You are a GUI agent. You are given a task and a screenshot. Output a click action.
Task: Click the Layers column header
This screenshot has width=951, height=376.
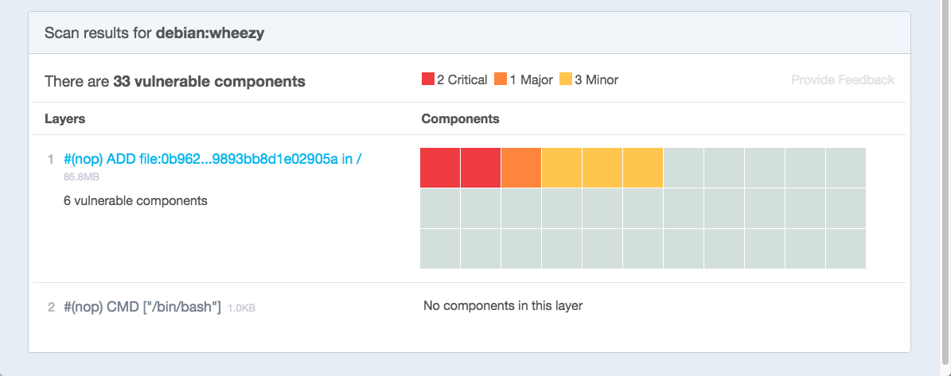[64, 118]
